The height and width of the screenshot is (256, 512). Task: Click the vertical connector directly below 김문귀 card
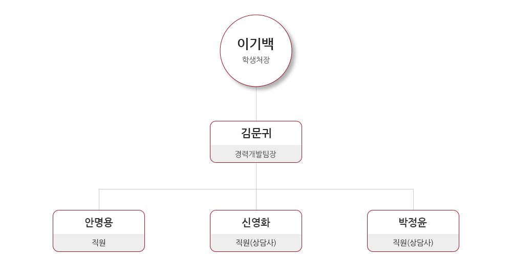pyautogui.click(x=256, y=176)
